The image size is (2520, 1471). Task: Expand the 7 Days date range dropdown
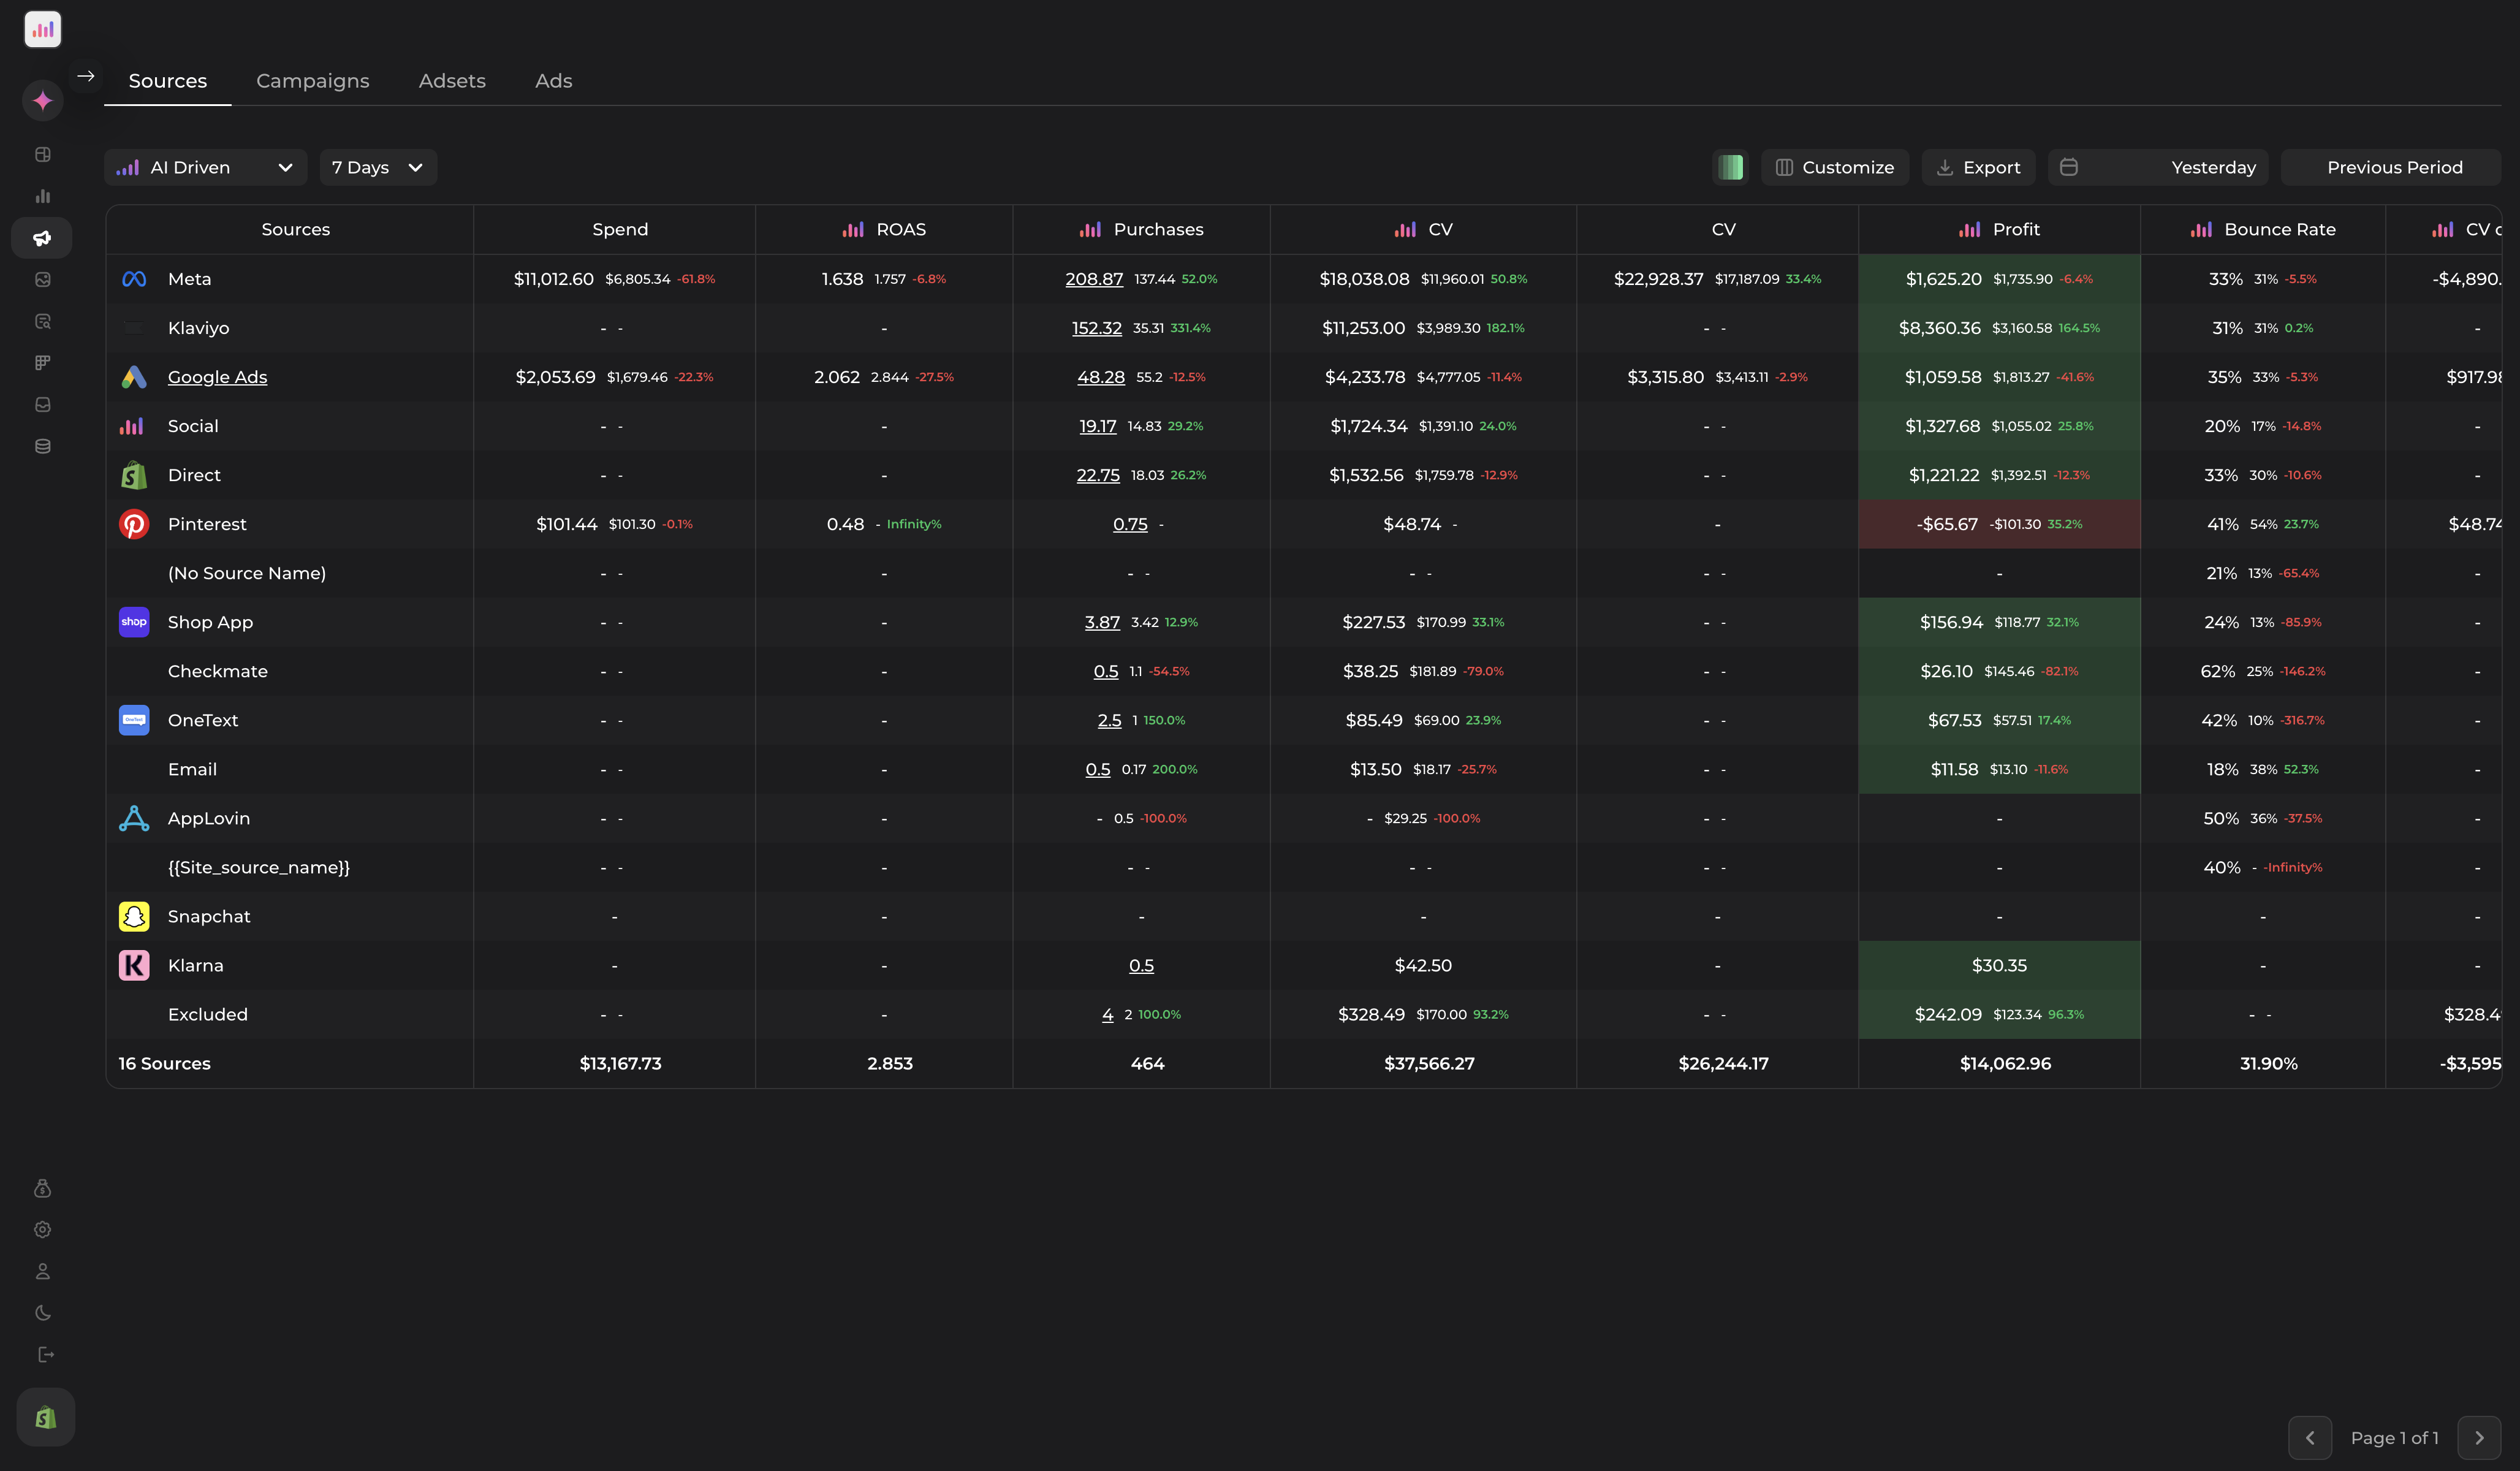coord(377,167)
